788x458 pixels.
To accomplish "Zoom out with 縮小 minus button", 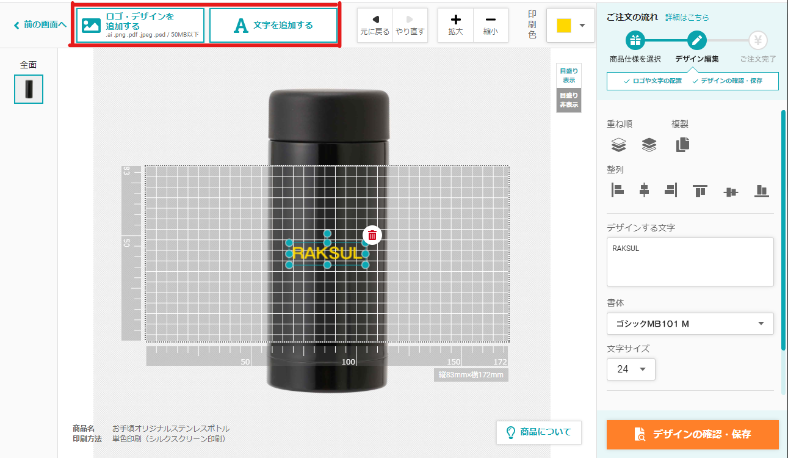I will (x=490, y=26).
